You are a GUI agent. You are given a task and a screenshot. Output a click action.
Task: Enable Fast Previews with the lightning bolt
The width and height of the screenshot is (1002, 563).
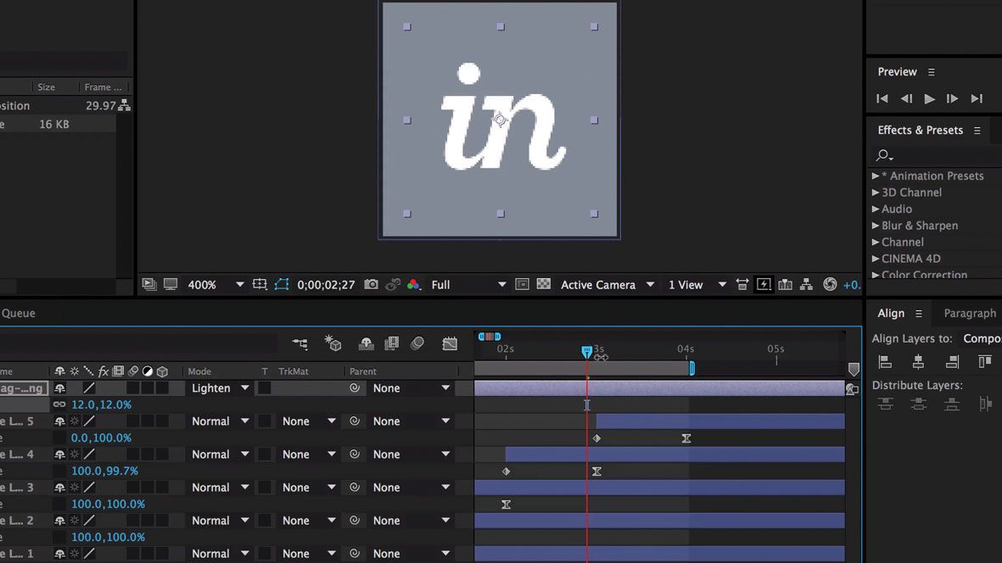pos(763,284)
